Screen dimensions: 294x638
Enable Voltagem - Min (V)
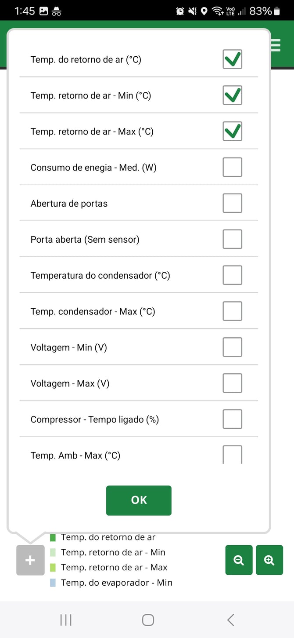(232, 346)
